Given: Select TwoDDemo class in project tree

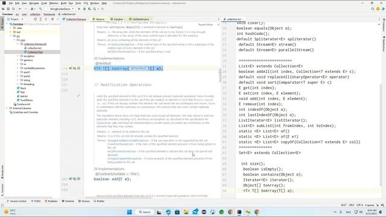Looking at the screenshot, I should (25, 100).
